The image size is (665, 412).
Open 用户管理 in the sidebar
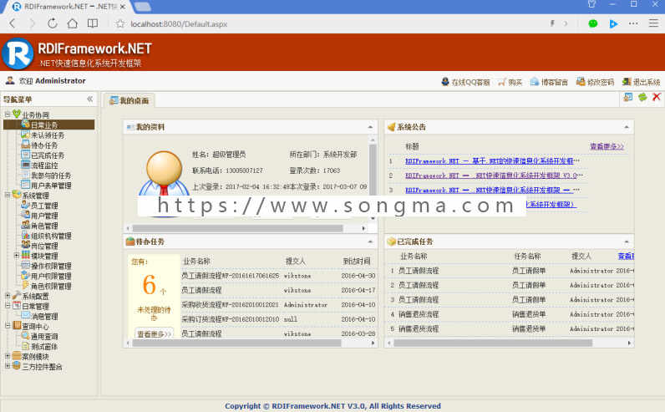tap(44, 216)
